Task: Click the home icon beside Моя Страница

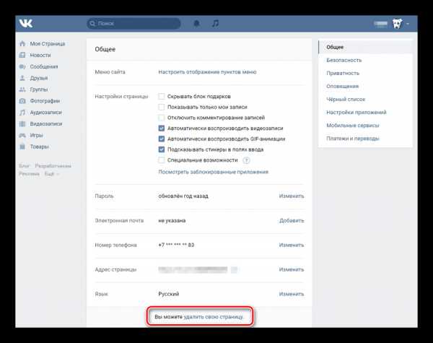Action: tap(22, 43)
